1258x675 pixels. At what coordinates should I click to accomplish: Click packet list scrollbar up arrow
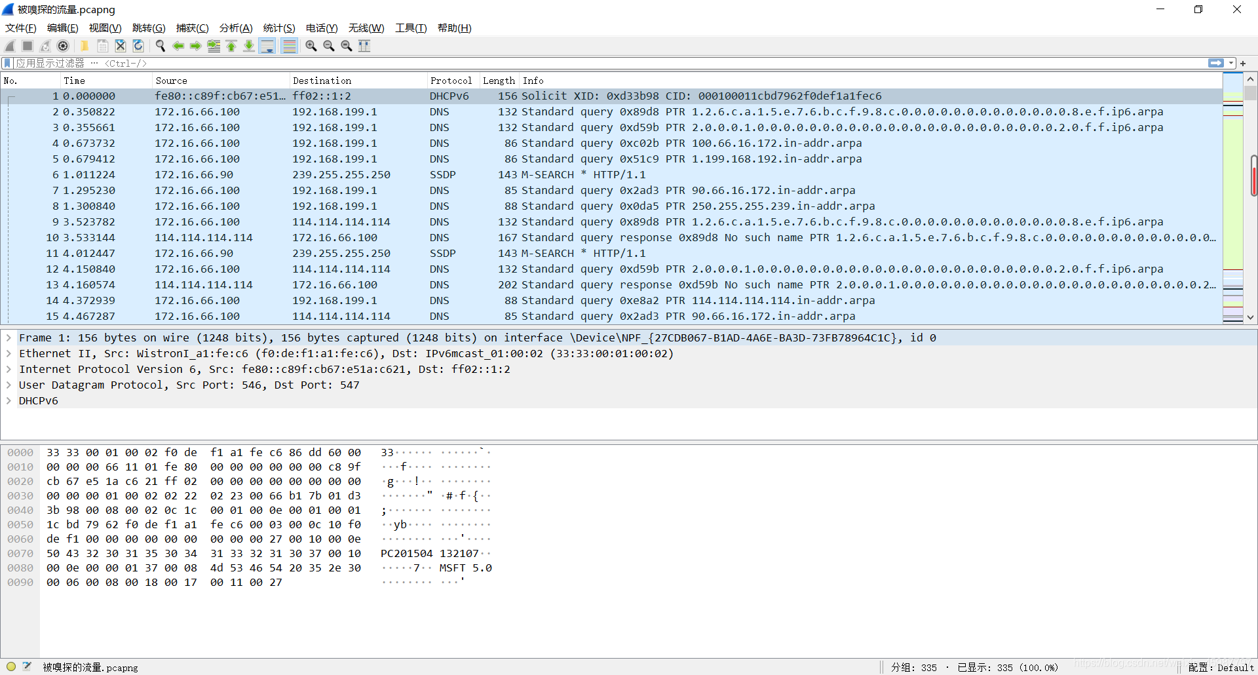pos(1251,79)
